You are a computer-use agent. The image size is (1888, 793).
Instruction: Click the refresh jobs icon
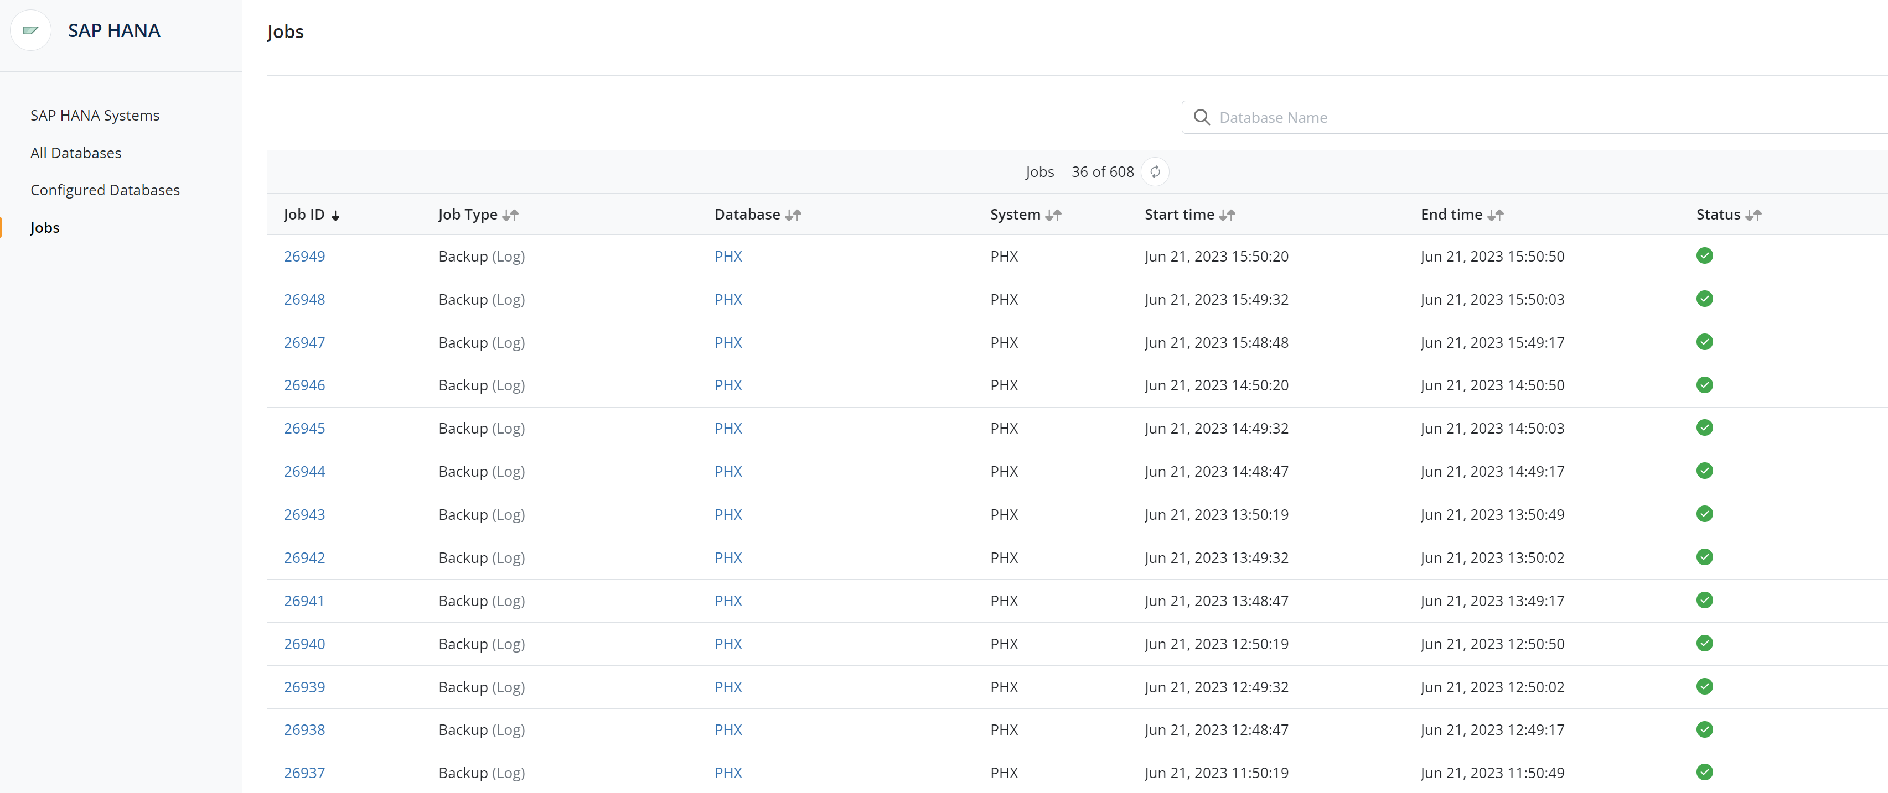pos(1155,172)
